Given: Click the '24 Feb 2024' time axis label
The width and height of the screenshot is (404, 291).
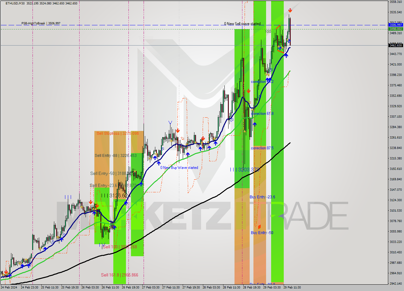Looking at the screenshot, I should pyautogui.click(x=9, y=288).
